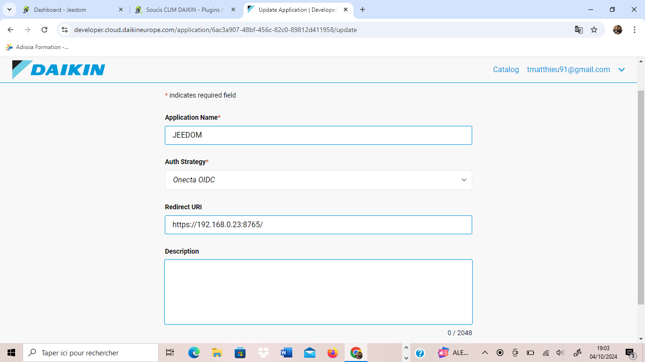The width and height of the screenshot is (645, 362).
Task: Click the page vertical scrollbar
Action: click(x=641, y=198)
